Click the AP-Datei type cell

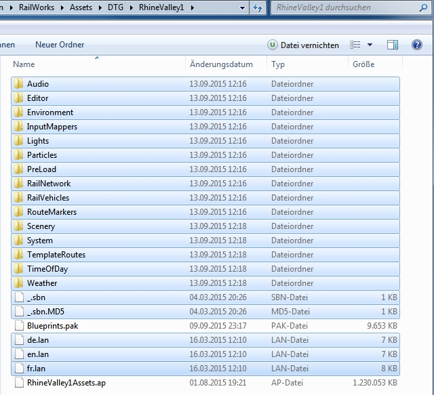pyautogui.click(x=287, y=383)
